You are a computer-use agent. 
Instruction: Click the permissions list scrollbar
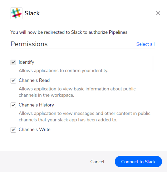tap(153, 63)
